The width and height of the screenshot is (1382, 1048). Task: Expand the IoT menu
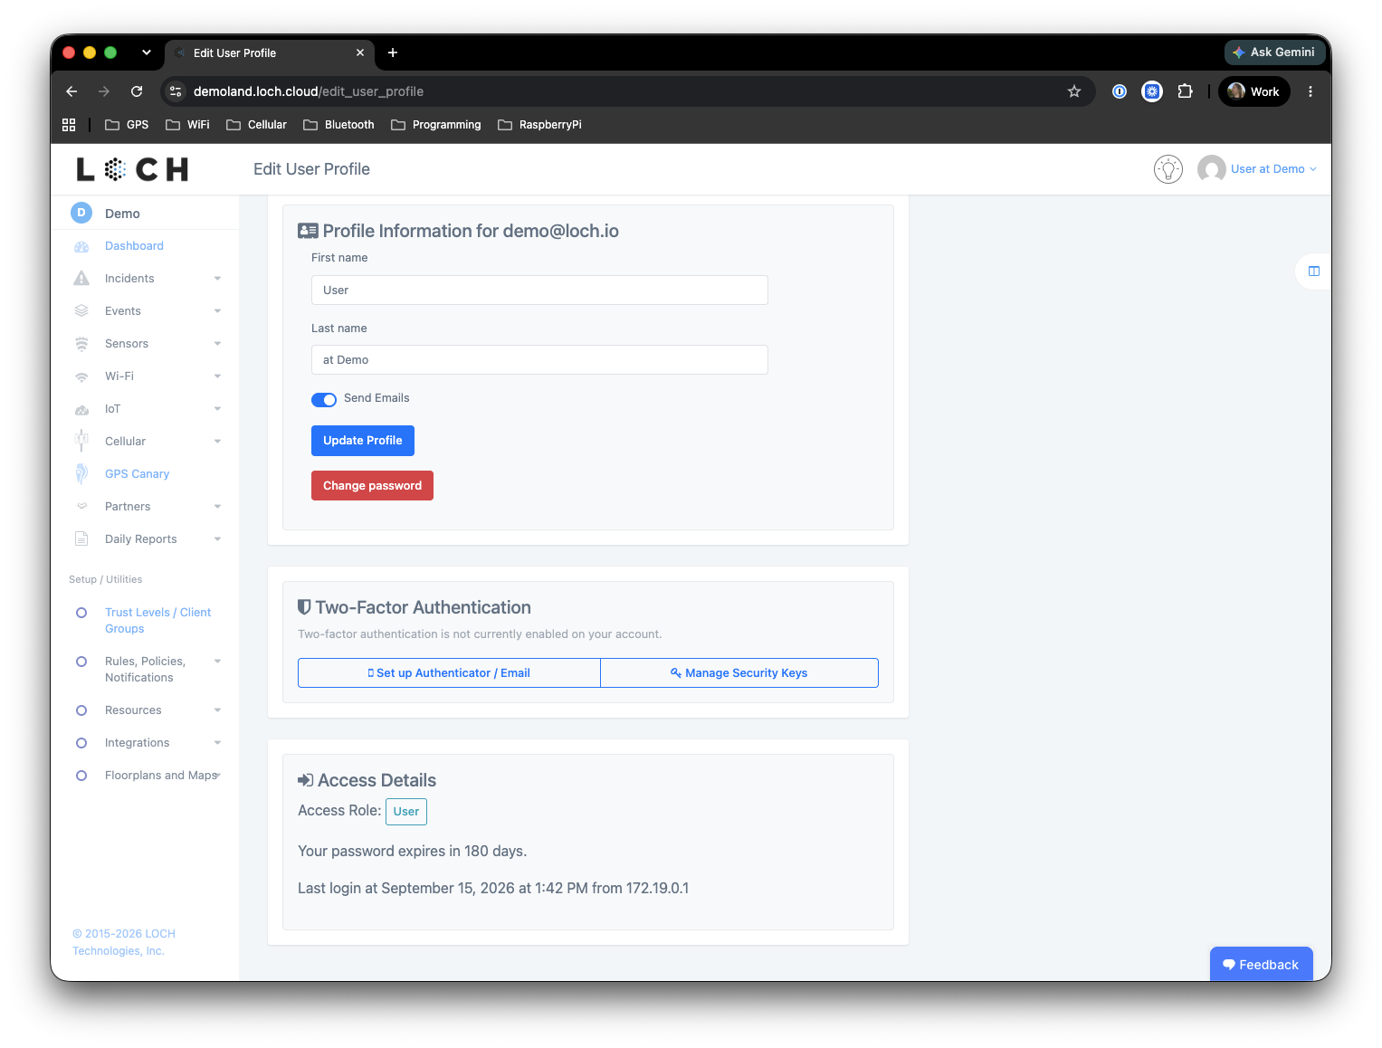point(217,409)
